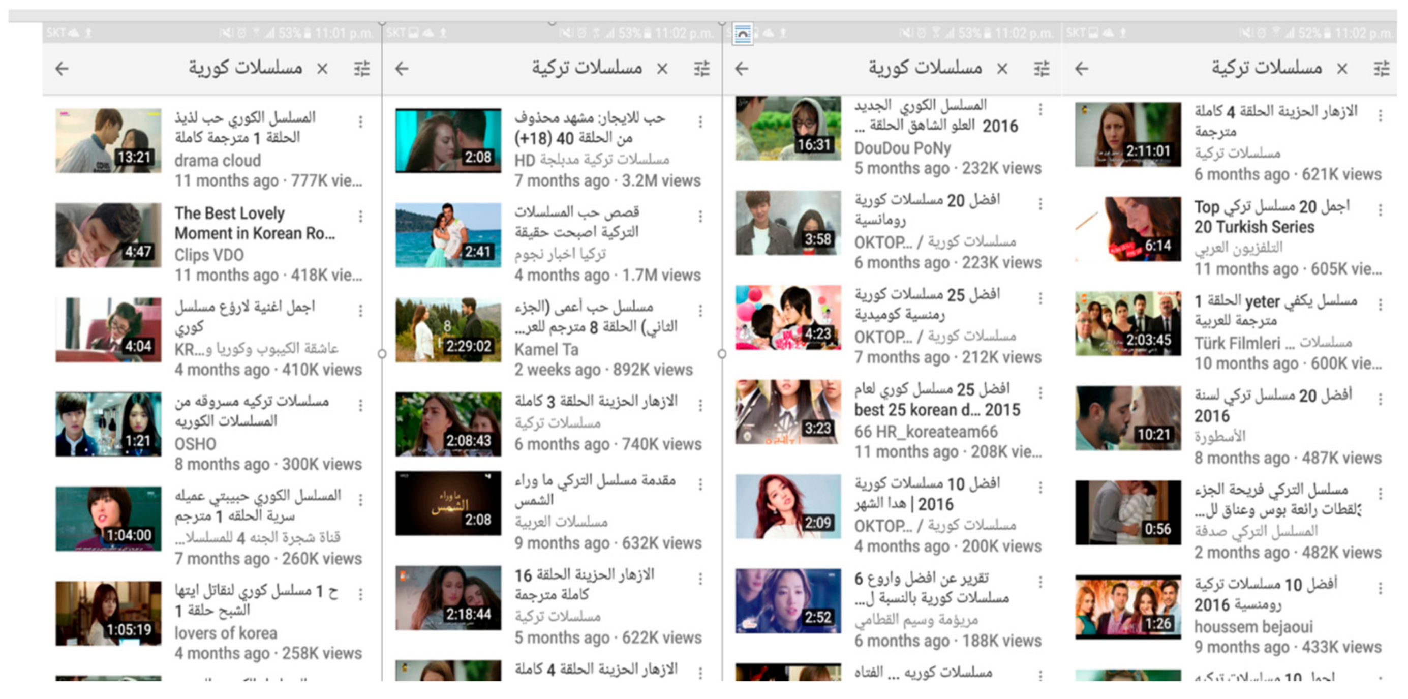Open more options for best 25 korean video
Viewport: 1408px width, 699px height.
pos(1040,393)
